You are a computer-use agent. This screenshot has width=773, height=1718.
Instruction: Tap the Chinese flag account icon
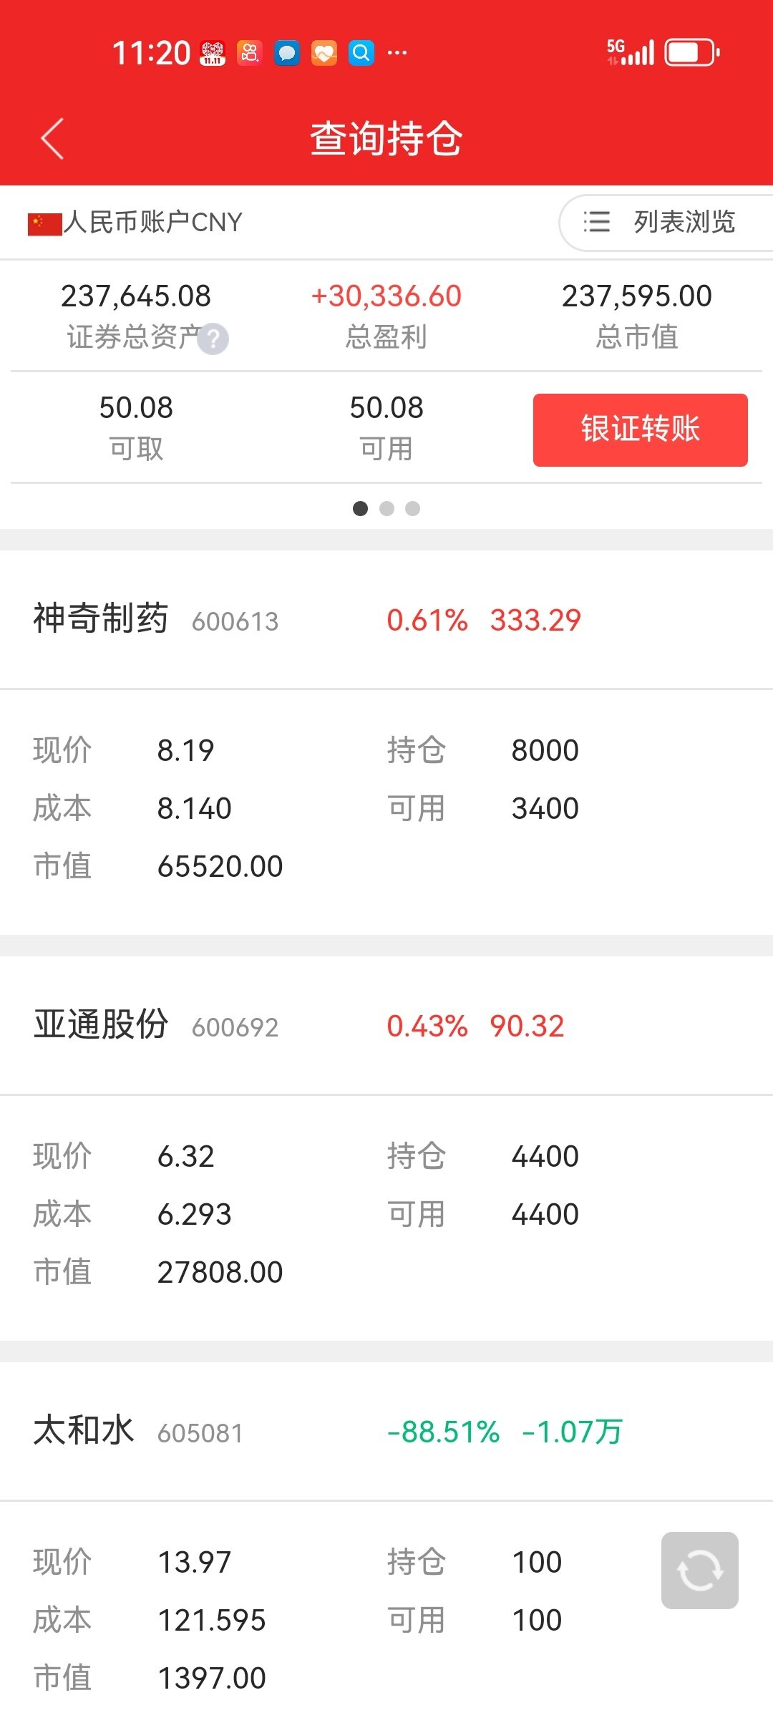click(44, 223)
